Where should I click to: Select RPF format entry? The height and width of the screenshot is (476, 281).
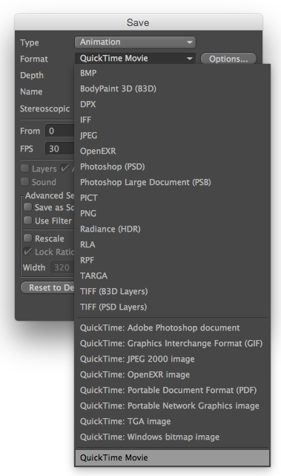[172, 260]
